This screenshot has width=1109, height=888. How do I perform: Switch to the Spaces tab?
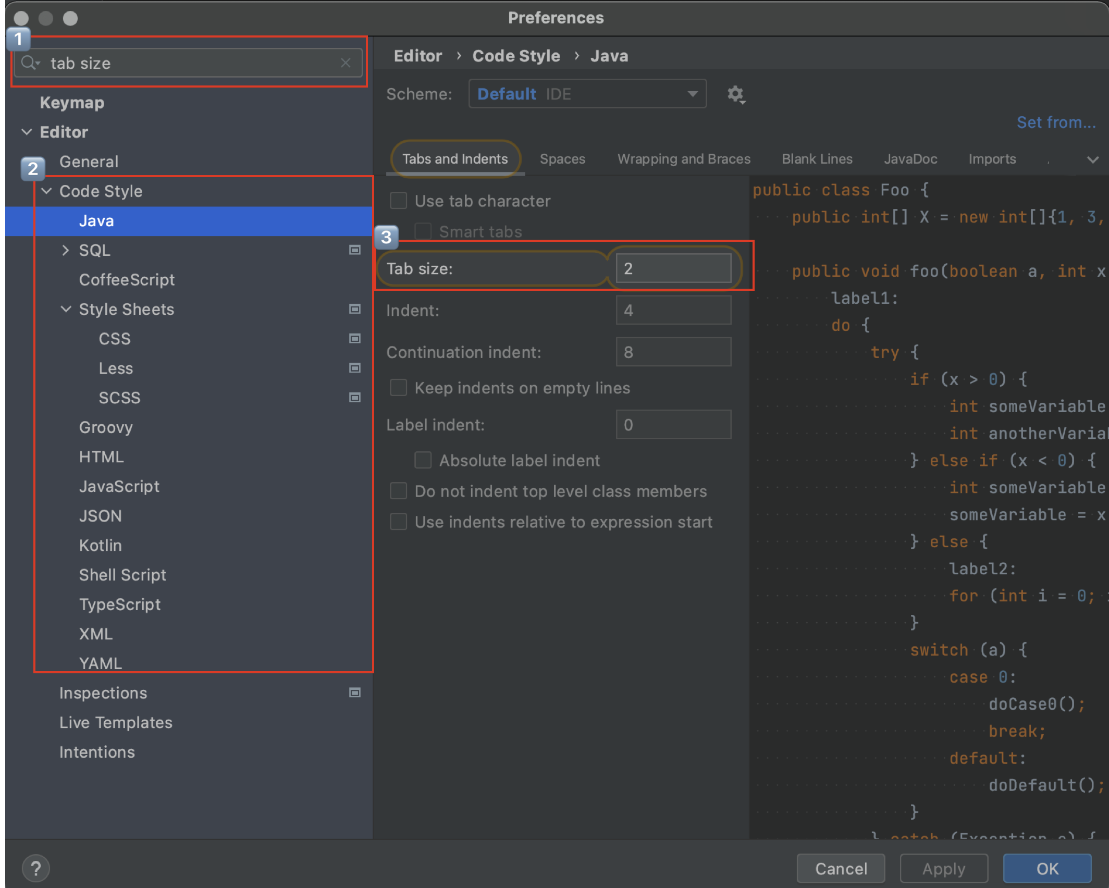(x=562, y=159)
